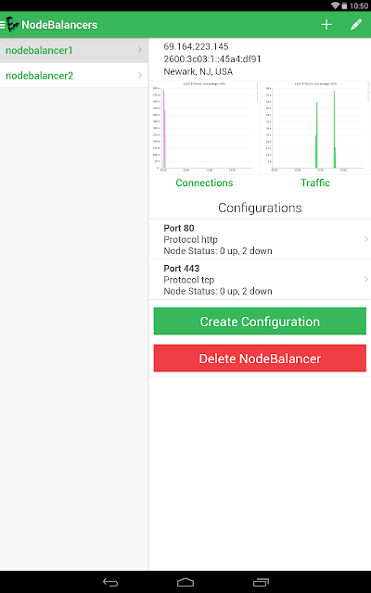Open the Connections graph thumbnail
The width and height of the screenshot is (371, 593).
[x=204, y=127]
